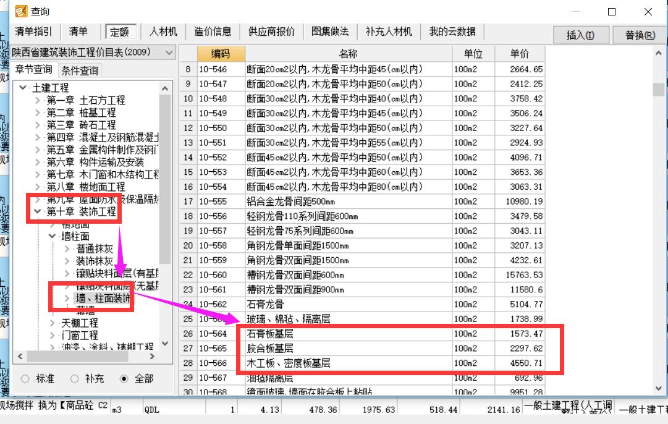
Task: Click tree scroll-down arrow
Action: coord(165,344)
